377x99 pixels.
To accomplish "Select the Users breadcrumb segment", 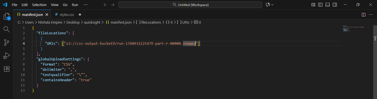I will tap(29, 22).
